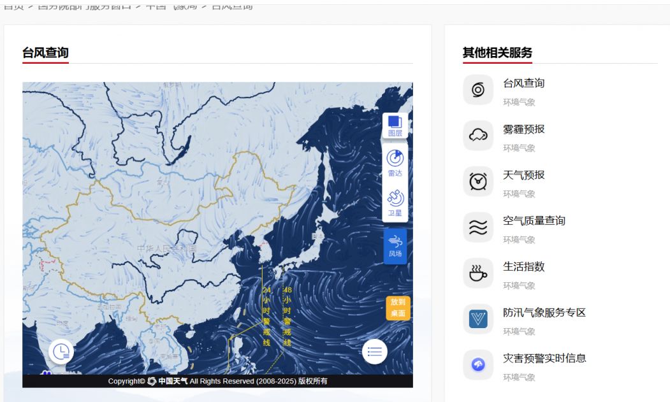670x402 pixels.
Task: Click the wavy lines 空气质量查询 icon
Action: tap(478, 227)
